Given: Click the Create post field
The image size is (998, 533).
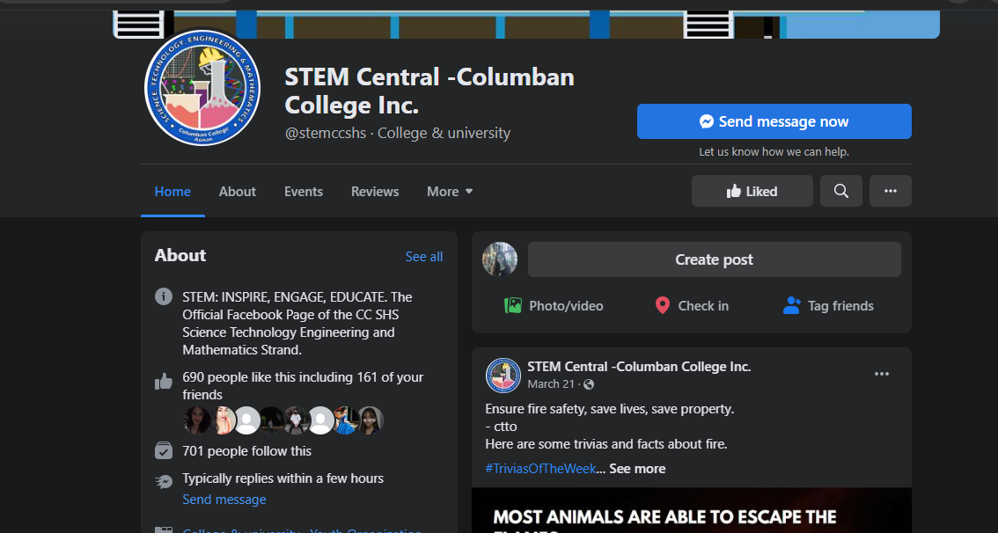Looking at the screenshot, I should [714, 259].
